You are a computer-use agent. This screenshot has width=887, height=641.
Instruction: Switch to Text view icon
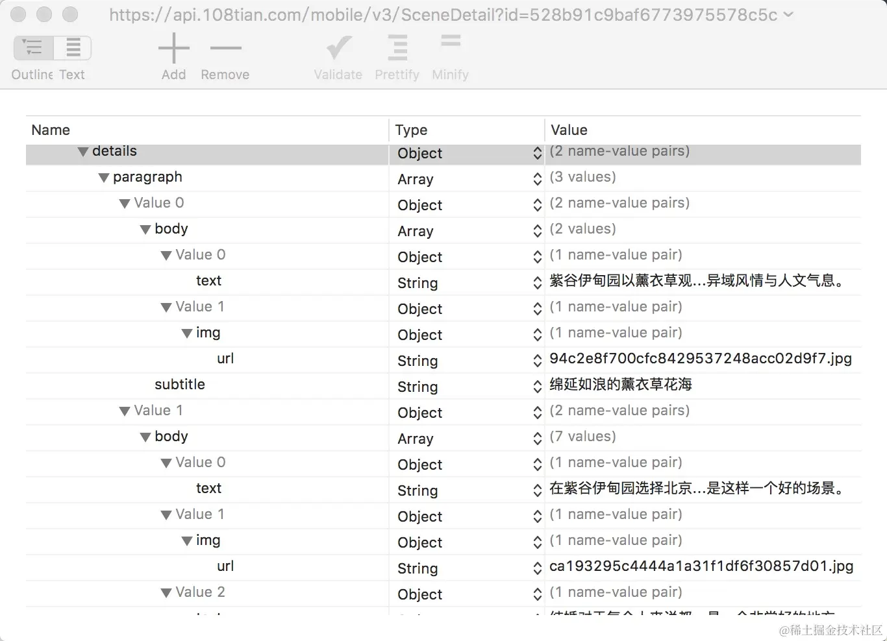point(72,47)
